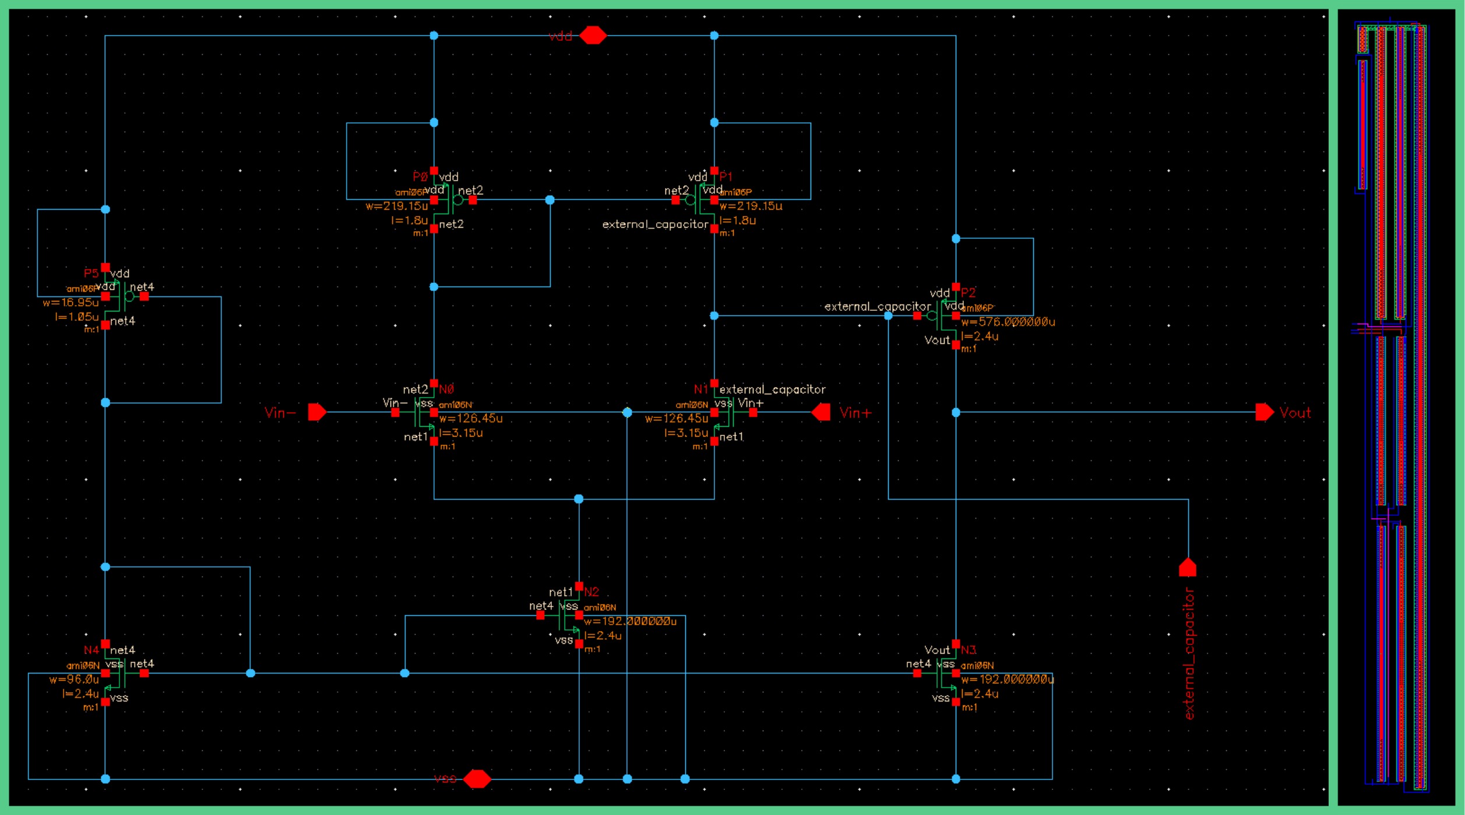The width and height of the screenshot is (1465, 815).
Task: Click the w=192.000000u parameter of N3
Action: (1008, 679)
